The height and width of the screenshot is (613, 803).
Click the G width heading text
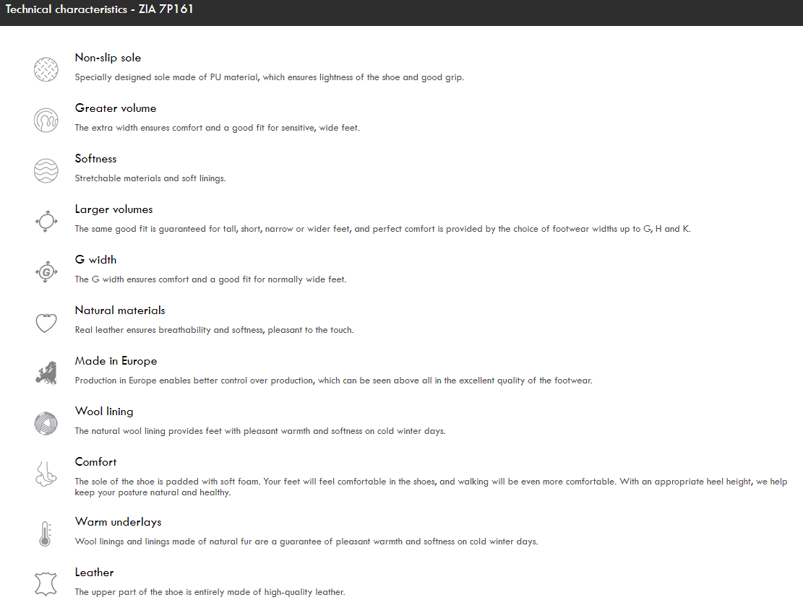pos(95,260)
